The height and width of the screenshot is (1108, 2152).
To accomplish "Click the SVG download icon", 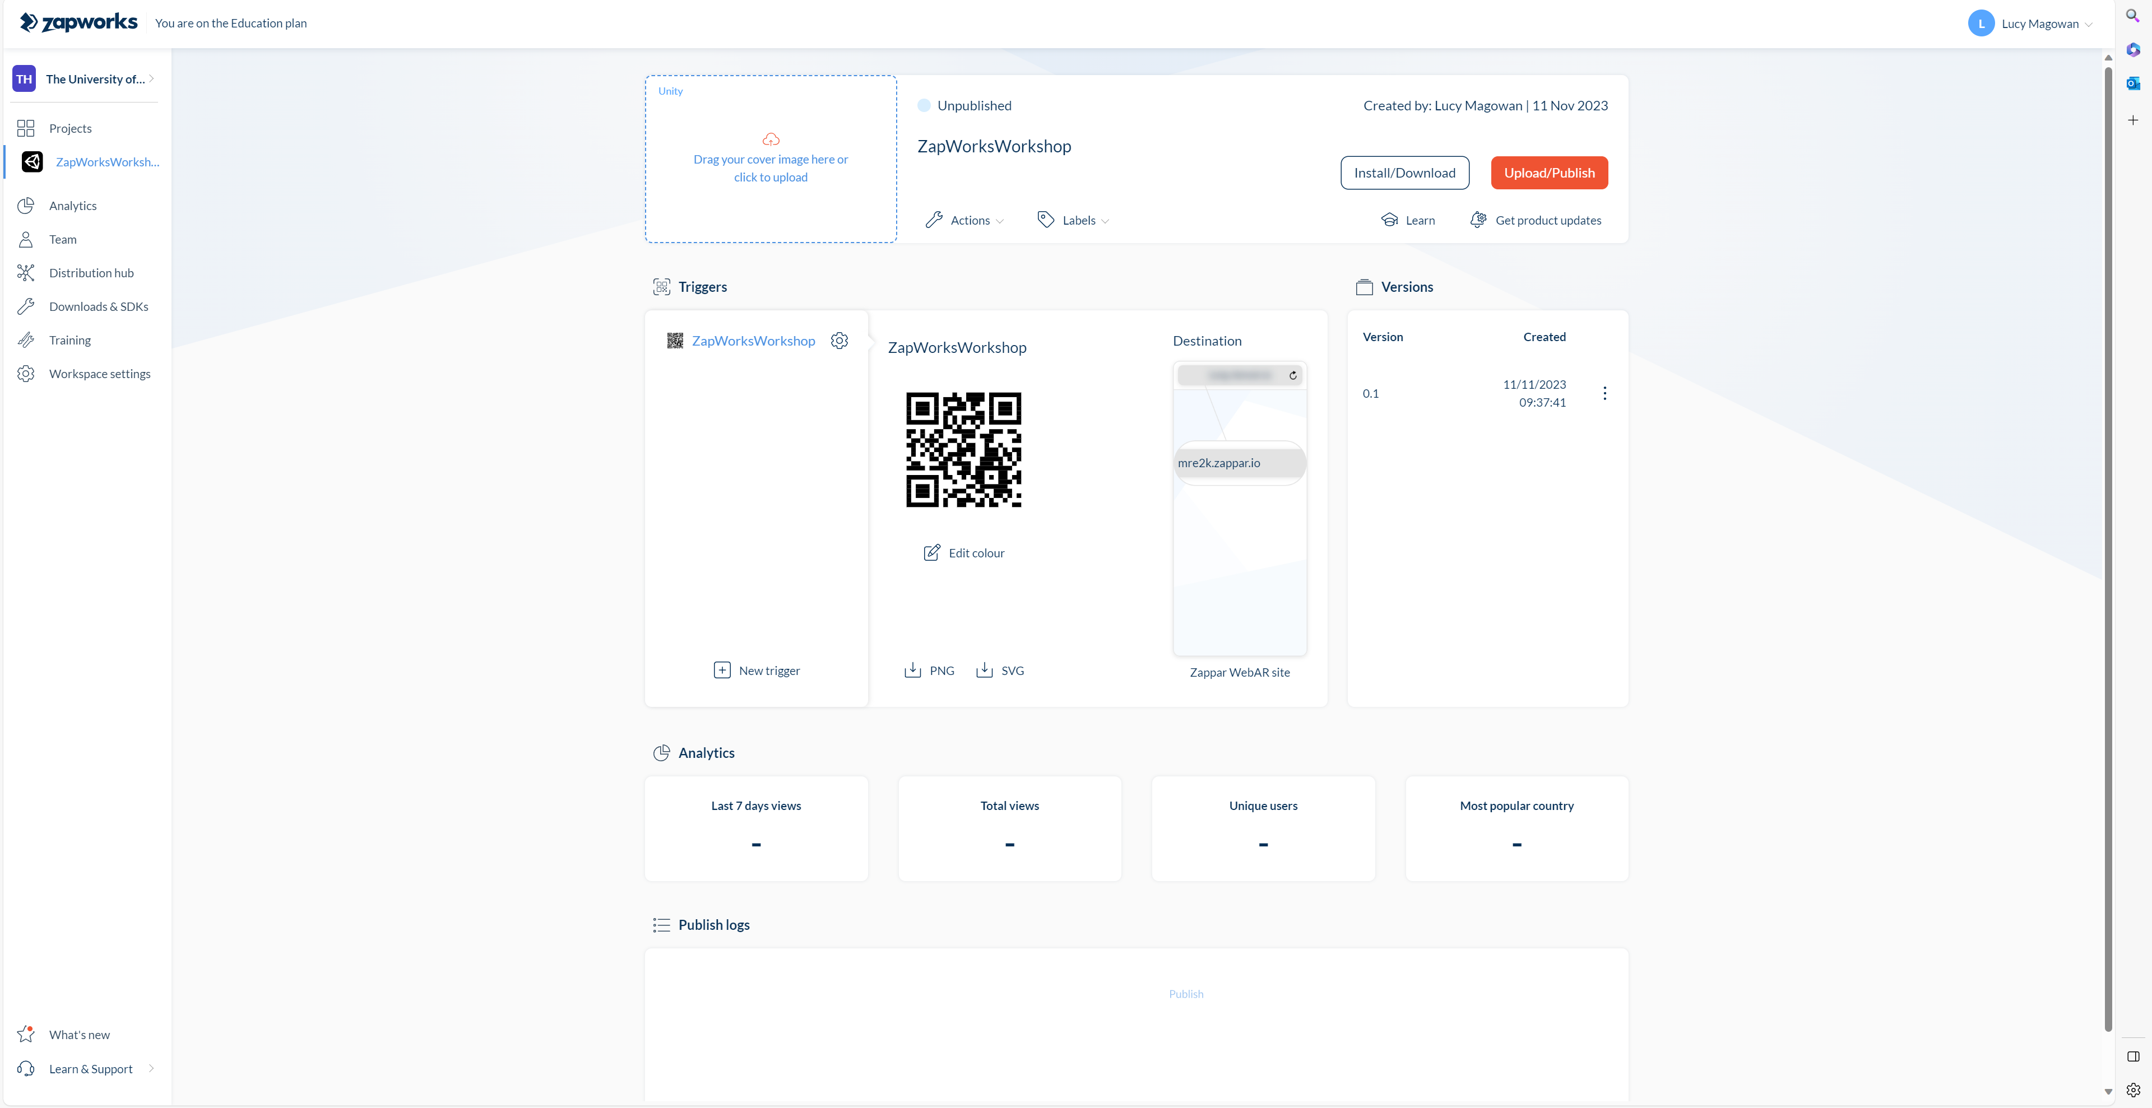I will pos(984,671).
